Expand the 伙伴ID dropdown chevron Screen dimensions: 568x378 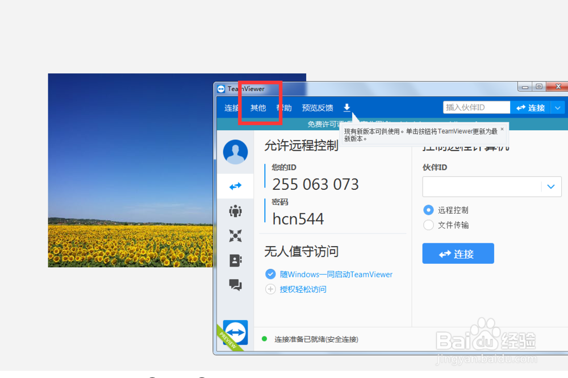click(551, 186)
